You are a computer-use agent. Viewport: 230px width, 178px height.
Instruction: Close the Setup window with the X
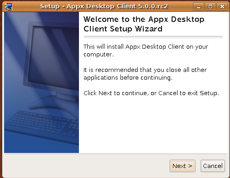pos(222,6)
